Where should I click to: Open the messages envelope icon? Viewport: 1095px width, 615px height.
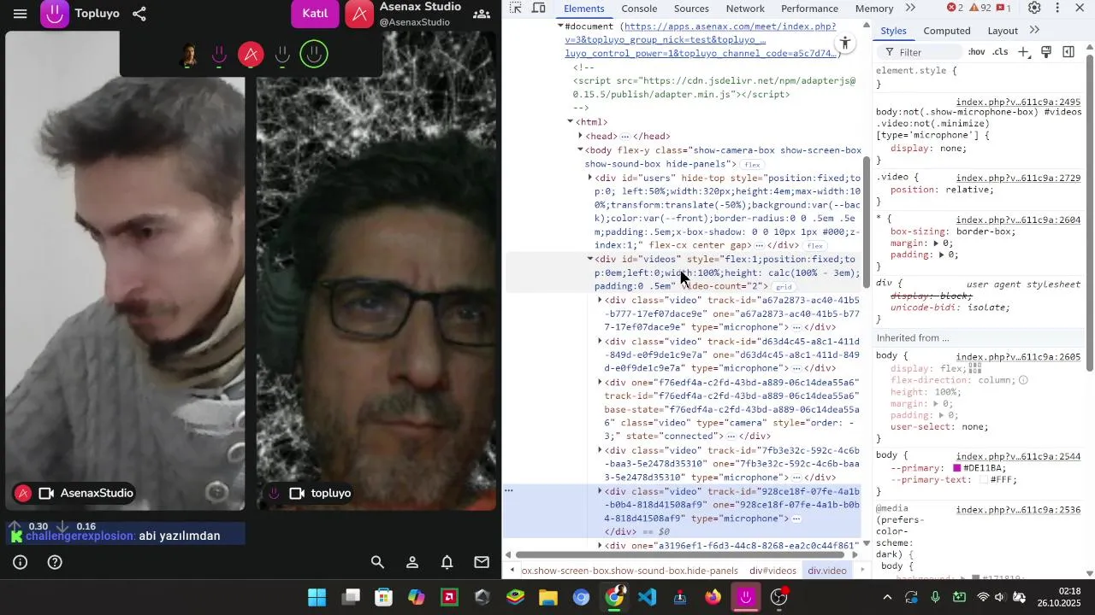click(482, 562)
